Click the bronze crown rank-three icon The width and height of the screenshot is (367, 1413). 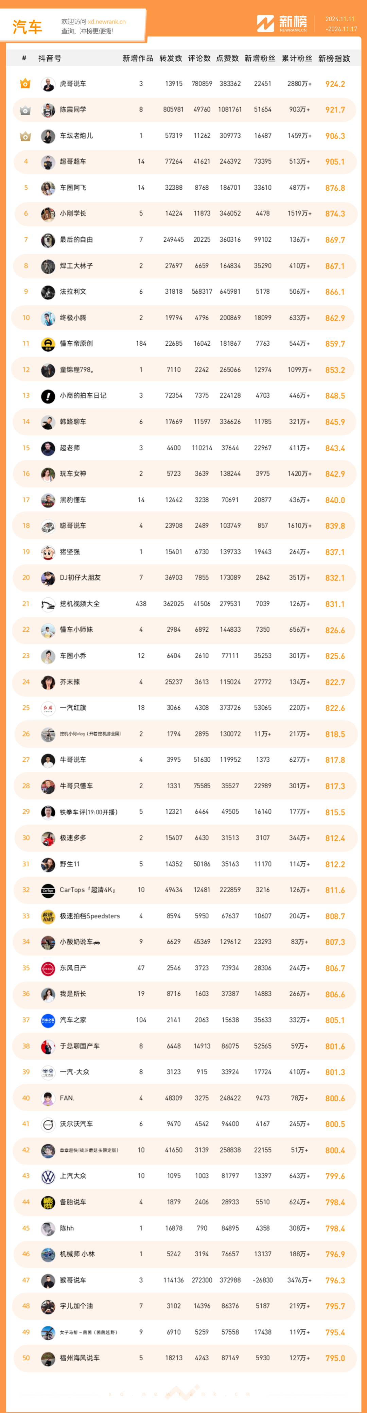click(25, 136)
